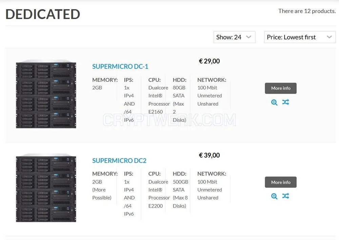Select the Supermicro DC2 server rack image
Screen dimensions: 339x240
pos(46,188)
